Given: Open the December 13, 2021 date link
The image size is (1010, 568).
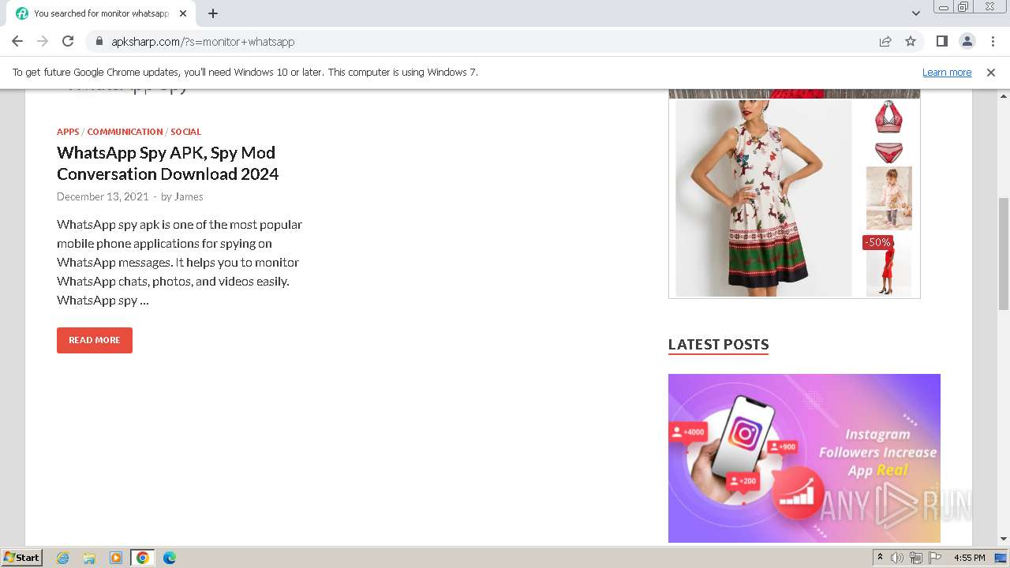Looking at the screenshot, I should pos(103,196).
